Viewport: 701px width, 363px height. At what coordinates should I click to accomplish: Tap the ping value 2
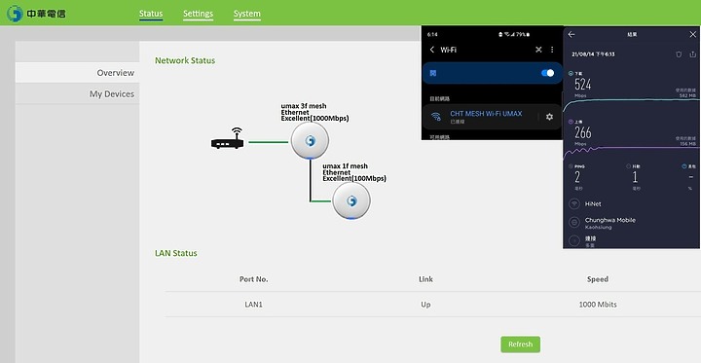pyautogui.click(x=577, y=177)
